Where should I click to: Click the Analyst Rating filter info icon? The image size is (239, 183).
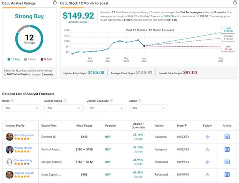coord(65,101)
